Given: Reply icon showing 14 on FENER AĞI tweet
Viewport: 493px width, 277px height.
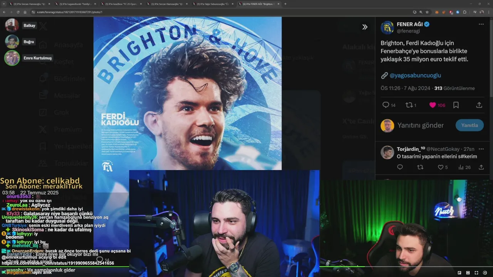Looking at the screenshot, I should click(x=389, y=105).
